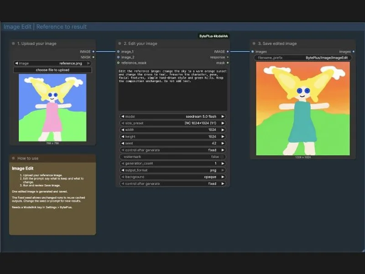
Task: Click the images output port on Save node
Action: [354, 52]
